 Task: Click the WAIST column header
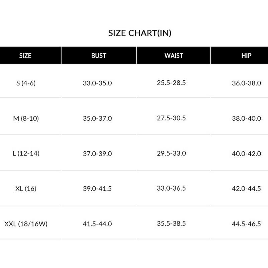[174, 56]
